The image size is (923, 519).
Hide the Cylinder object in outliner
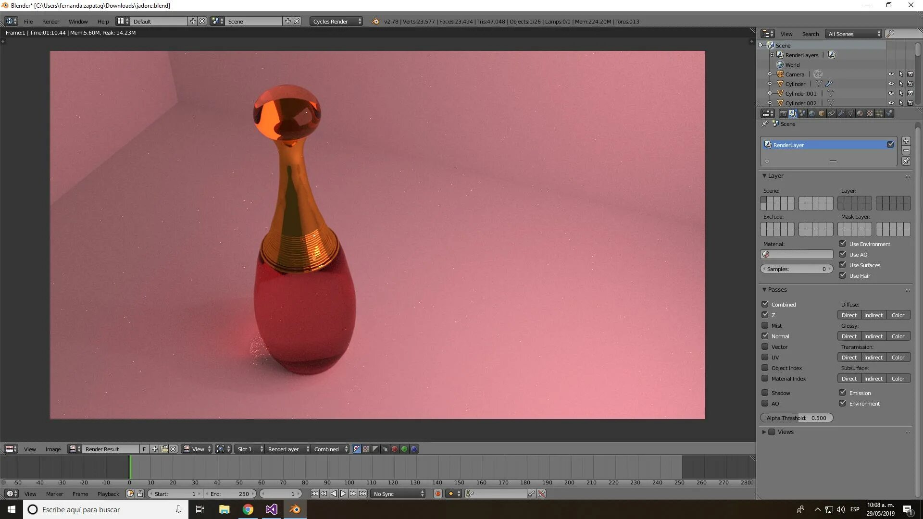pyautogui.click(x=891, y=84)
